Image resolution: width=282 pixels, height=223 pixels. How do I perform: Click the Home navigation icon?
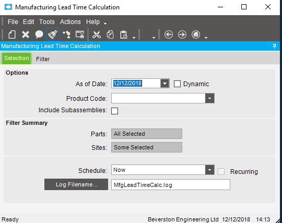coord(196,34)
